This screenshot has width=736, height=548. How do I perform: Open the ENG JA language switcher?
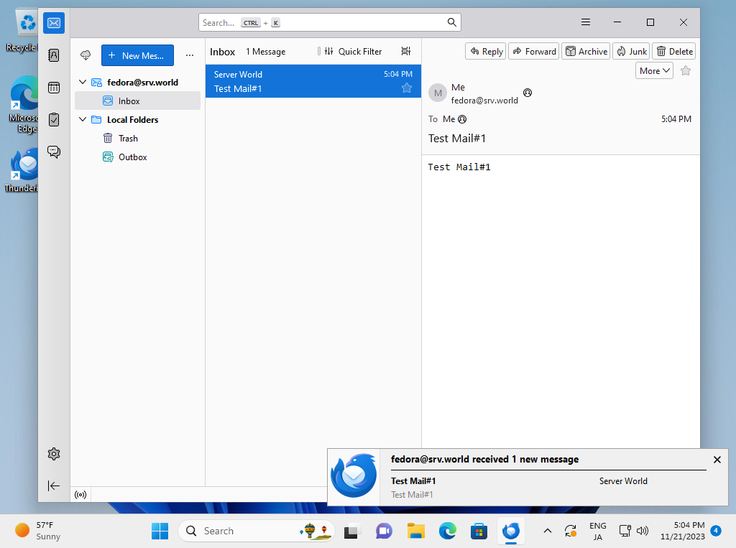(x=597, y=531)
